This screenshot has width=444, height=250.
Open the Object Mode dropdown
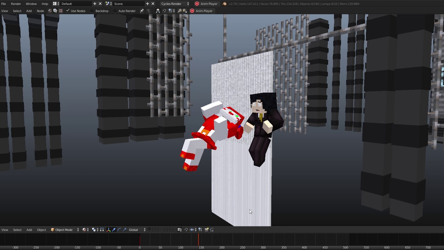(65, 230)
